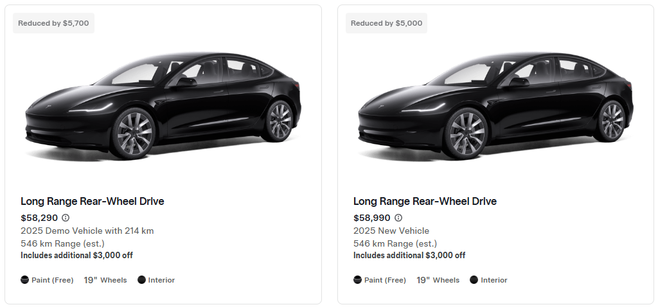Click the $58,990 price

(372, 218)
